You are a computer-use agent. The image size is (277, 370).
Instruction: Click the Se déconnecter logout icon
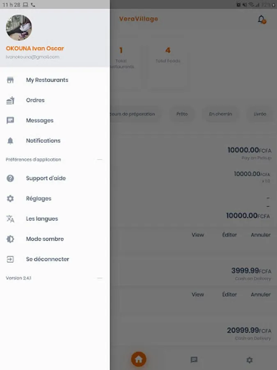click(10, 259)
